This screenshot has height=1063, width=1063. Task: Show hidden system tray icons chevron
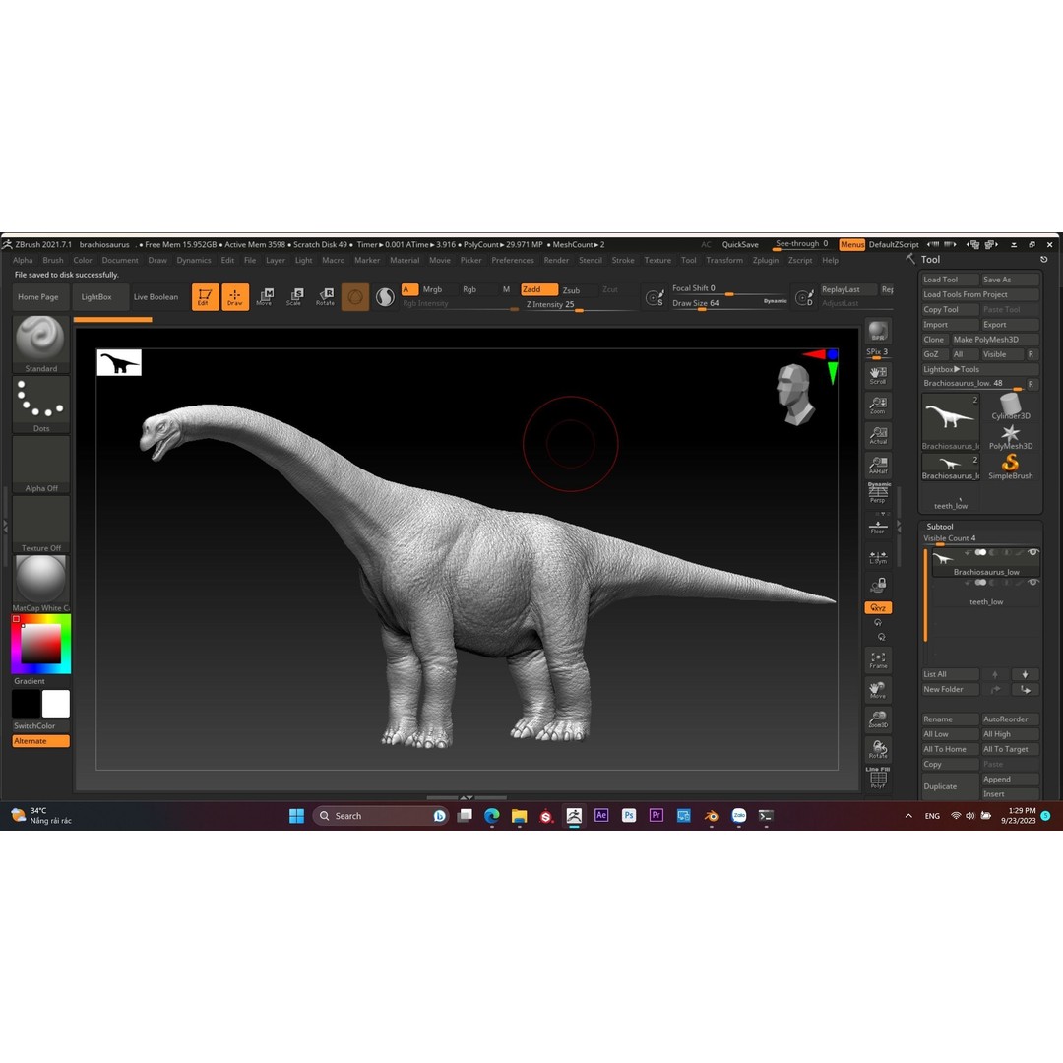point(908,816)
